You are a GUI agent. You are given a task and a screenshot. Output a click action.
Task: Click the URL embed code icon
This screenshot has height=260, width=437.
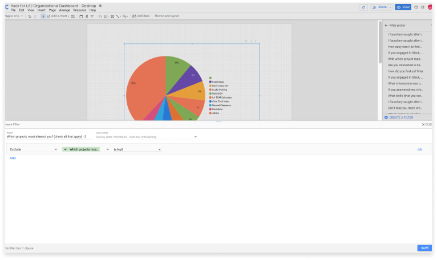coord(100,16)
